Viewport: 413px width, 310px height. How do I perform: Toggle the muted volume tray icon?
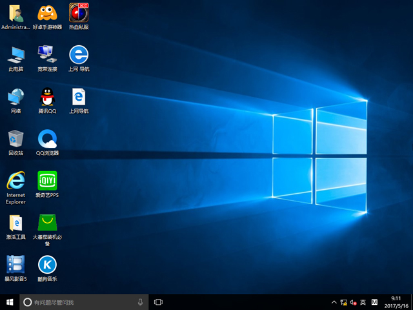353,302
